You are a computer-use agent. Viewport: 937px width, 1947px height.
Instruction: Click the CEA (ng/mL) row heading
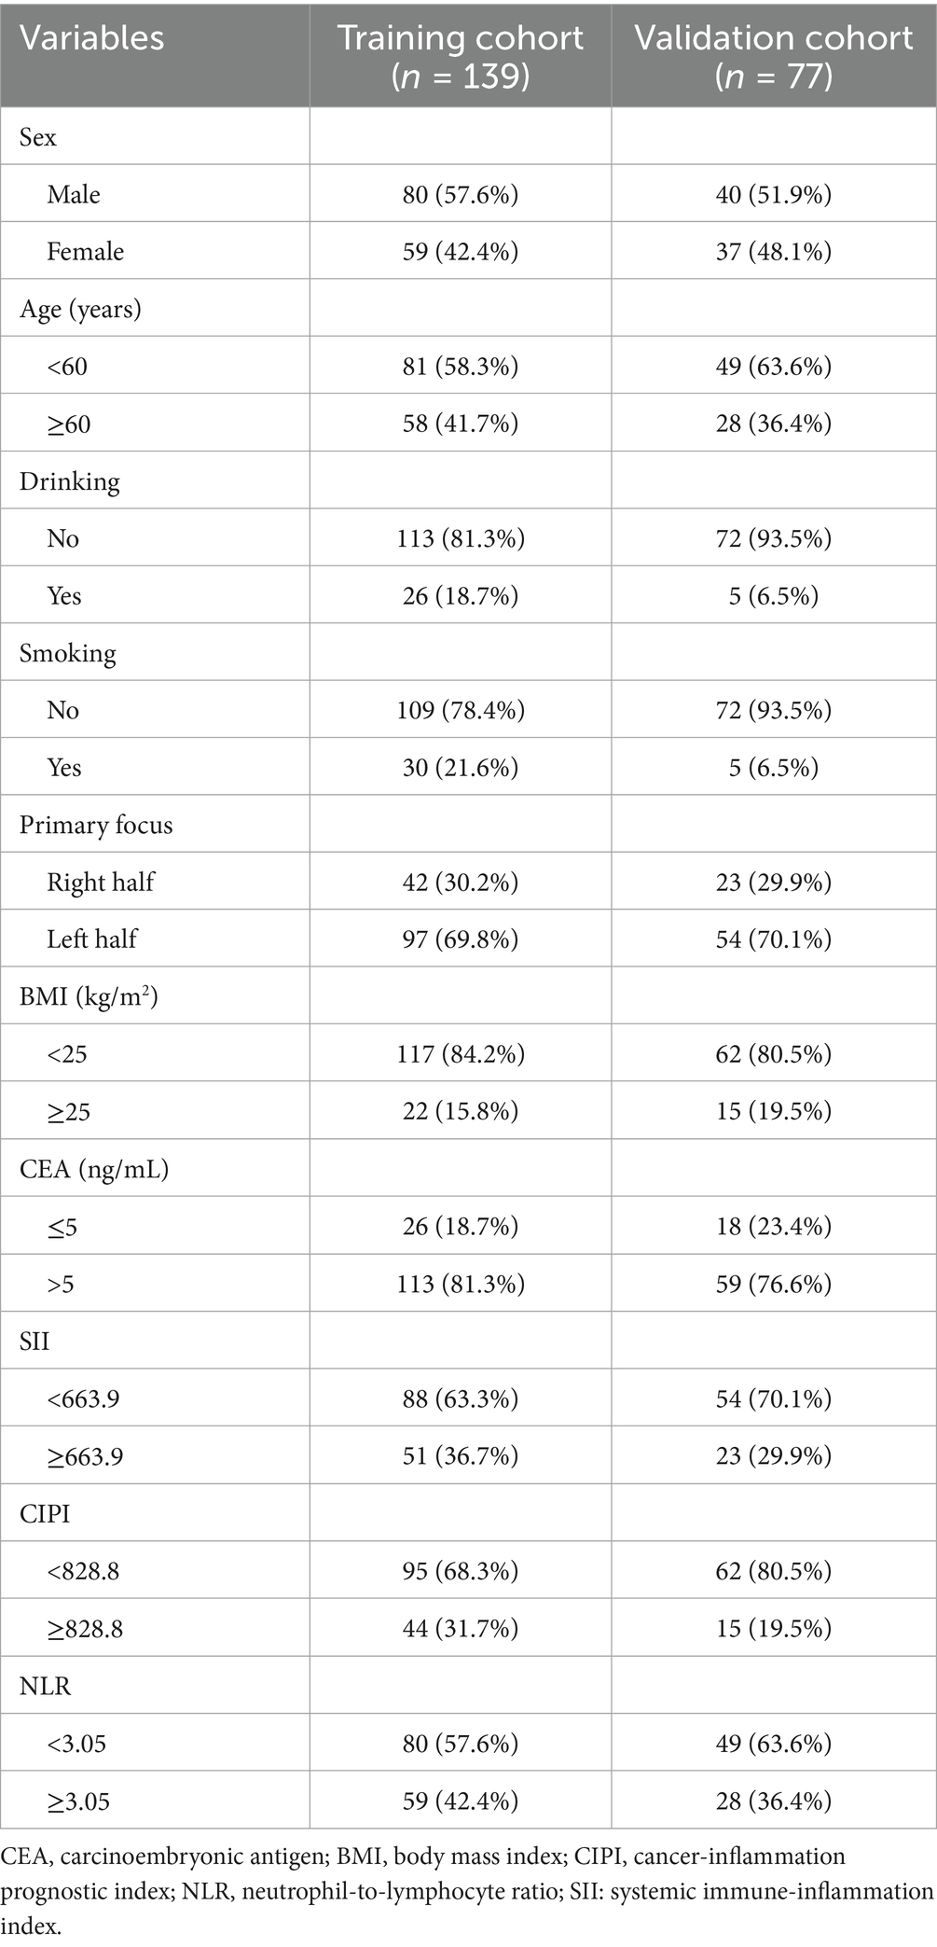(94, 1168)
